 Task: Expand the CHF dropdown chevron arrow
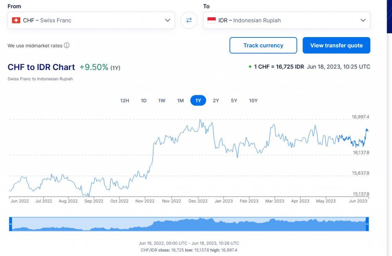167,20
